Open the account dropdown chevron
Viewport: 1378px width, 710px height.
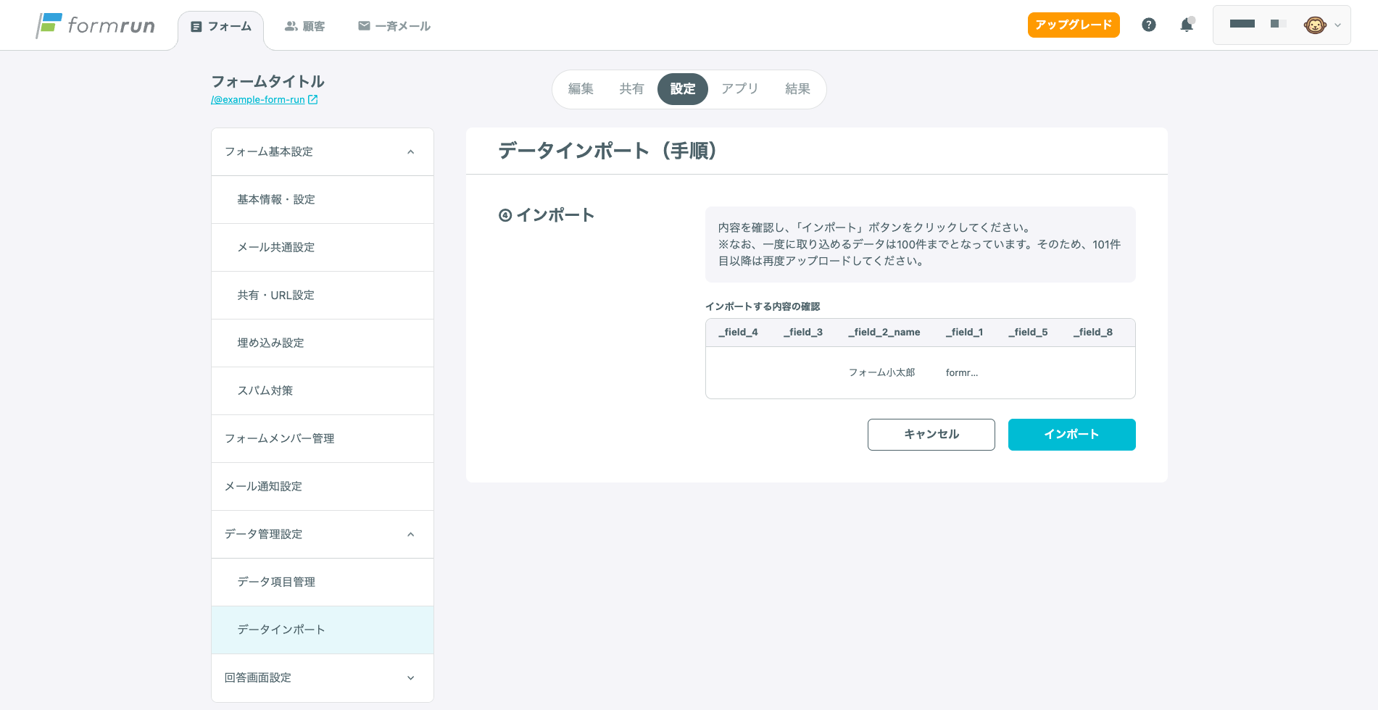point(1337,25)
